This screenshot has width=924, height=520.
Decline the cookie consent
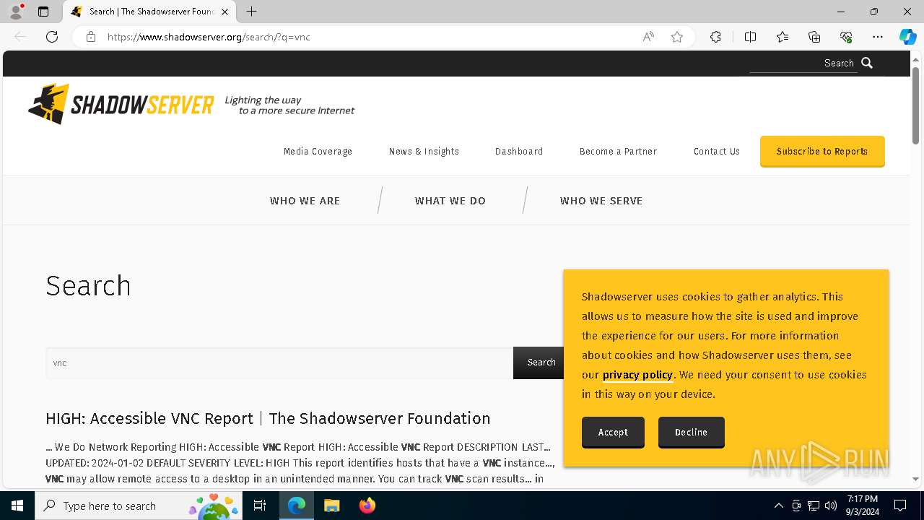(691, 432)
